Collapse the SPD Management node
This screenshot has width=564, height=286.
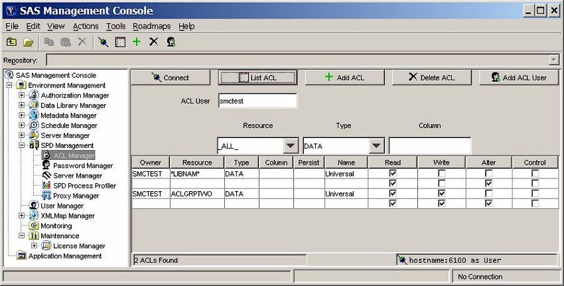pos(22,145)
